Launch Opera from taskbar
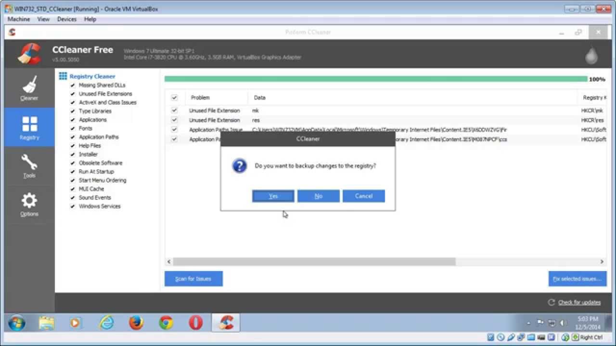The width and height of the screenshot is (616, 346). click(196, 323)
